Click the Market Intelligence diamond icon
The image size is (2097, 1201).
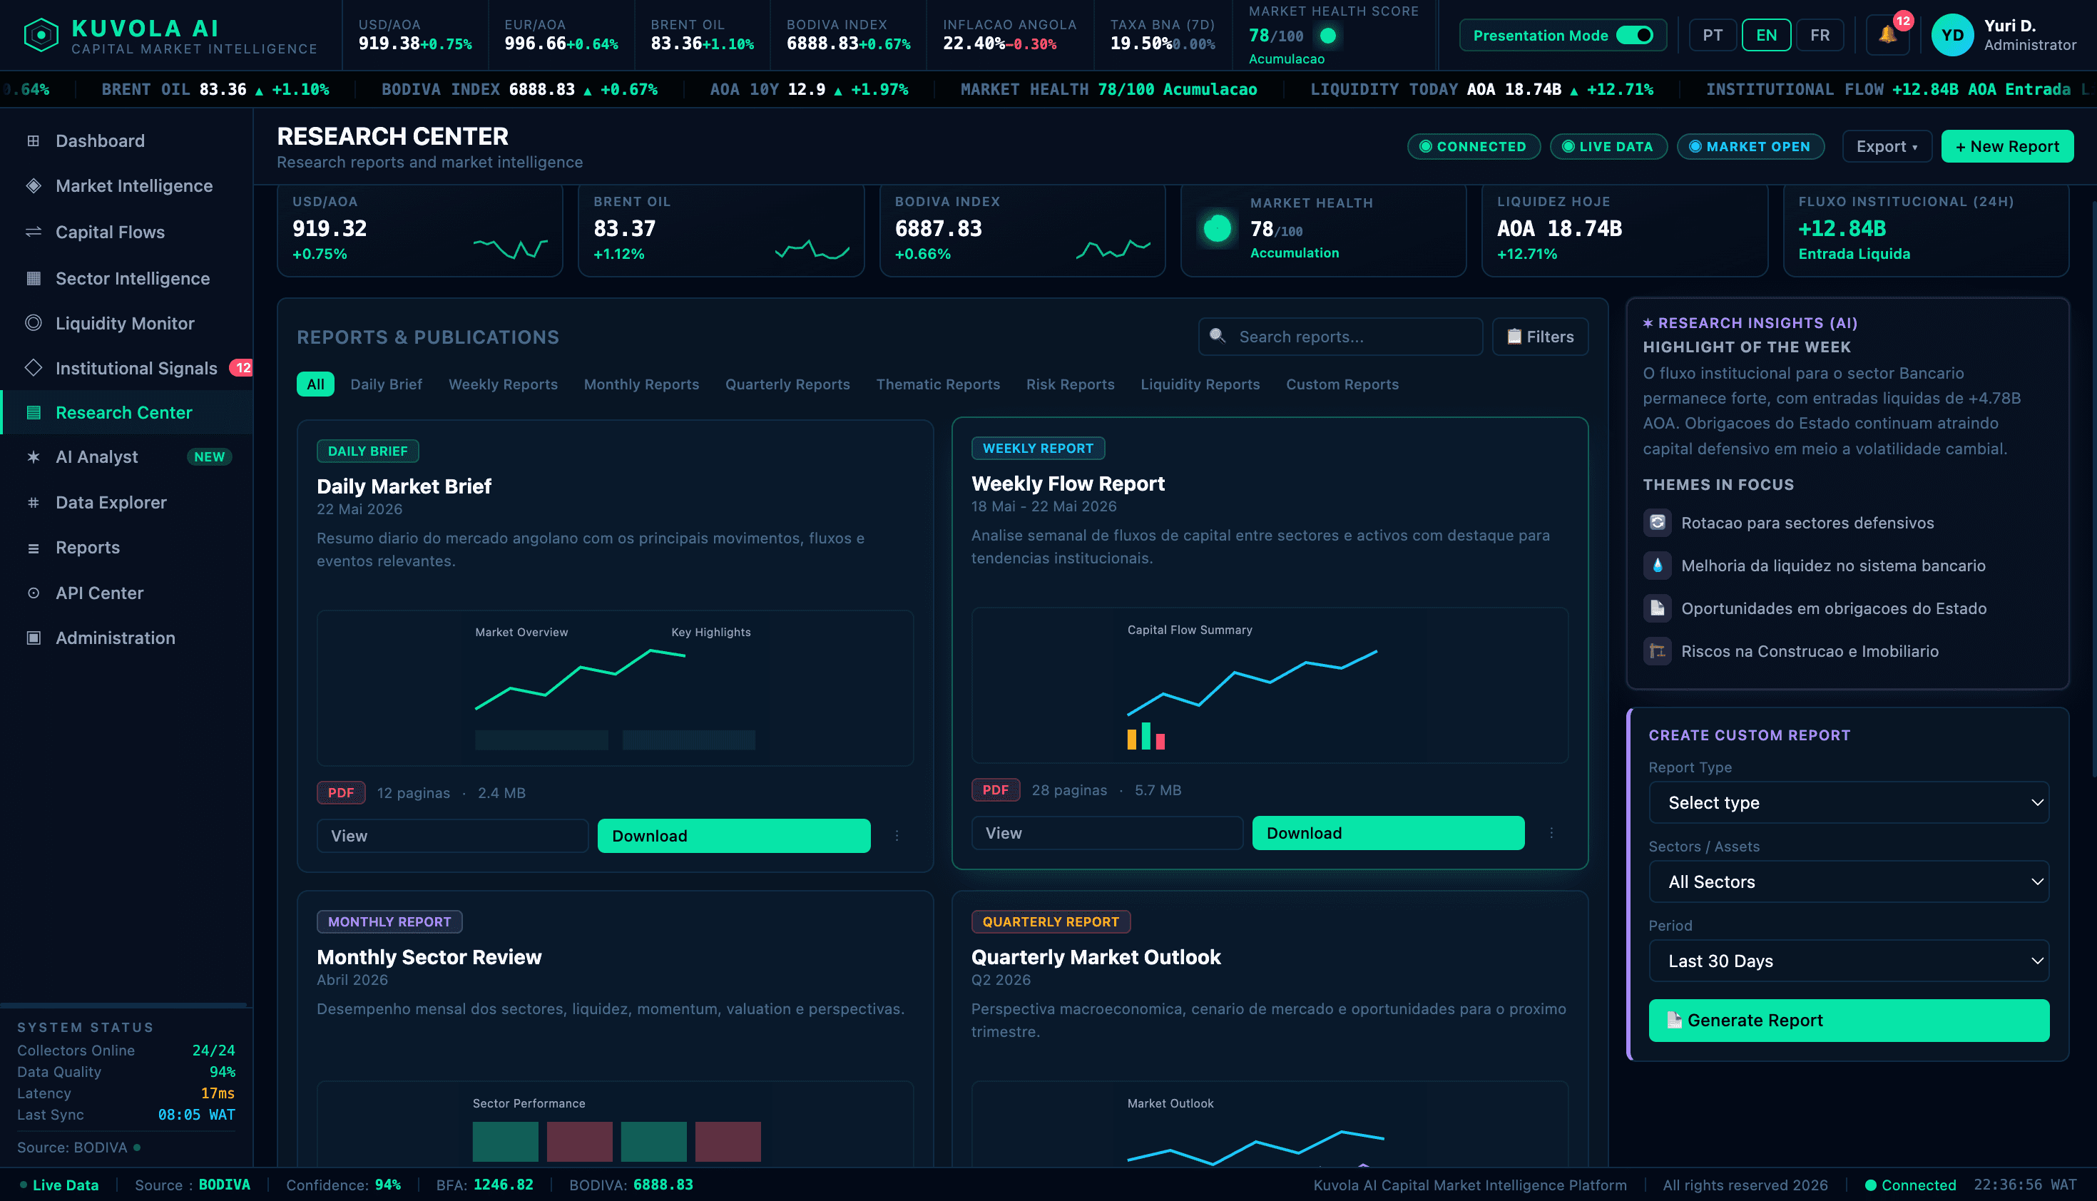[x=33, y=186]
